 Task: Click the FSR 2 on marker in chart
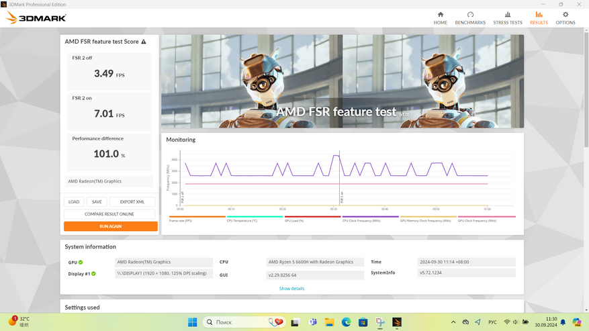click(x=341, y=197)
